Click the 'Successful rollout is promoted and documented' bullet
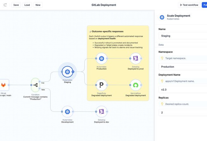Viewport: 207px width, 141px height. pyautogui.click(x=116, y=43)
